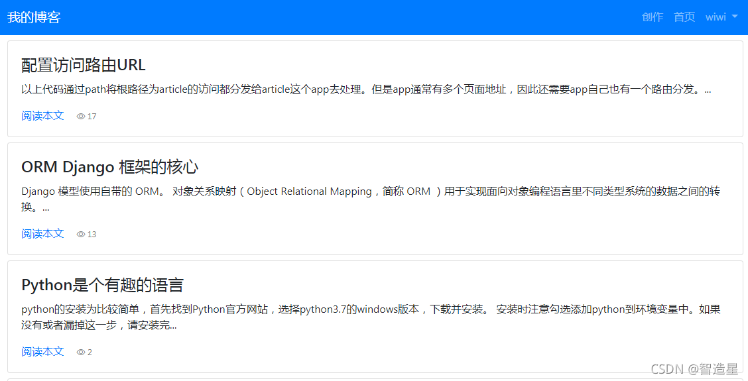
Task: Click the view count 17
Action: coord(92,117)
